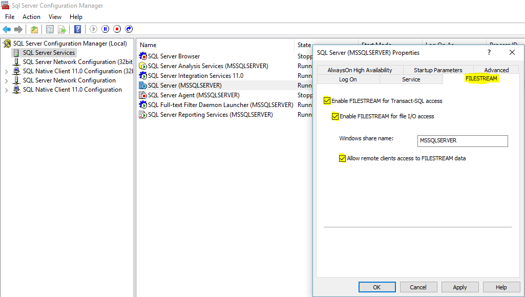Select SQL Server Analysis Services (MSSQLSERVER) text
The image size is (525, 297).
point(208,66)
